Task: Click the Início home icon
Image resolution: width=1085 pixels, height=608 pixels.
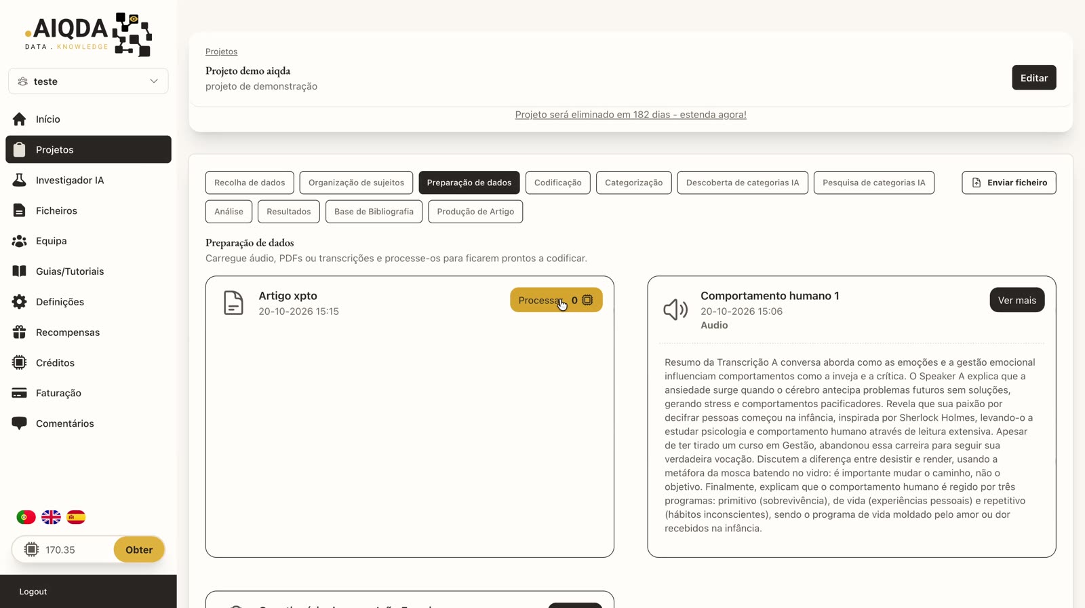Action: pyautogui.click(x=19, y=119)
